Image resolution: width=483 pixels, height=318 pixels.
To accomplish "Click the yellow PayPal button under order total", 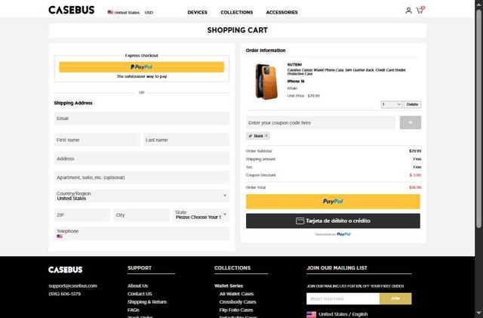I will (333, 202).
